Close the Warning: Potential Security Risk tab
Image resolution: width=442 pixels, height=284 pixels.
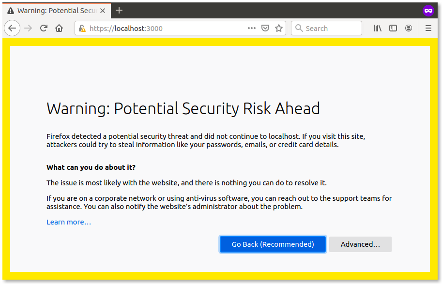pyautogui.click(x=103, y=10)
